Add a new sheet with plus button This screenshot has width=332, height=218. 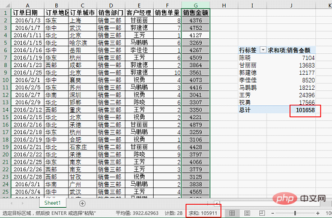tap(82, 204)
